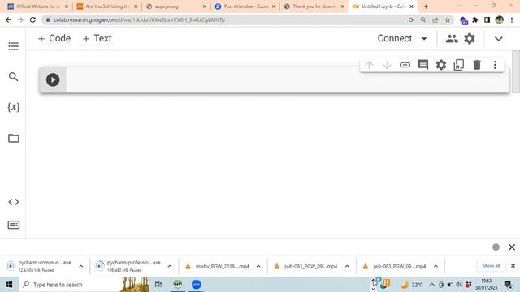
Task: Copy link to cell
Action: (405, 65)
